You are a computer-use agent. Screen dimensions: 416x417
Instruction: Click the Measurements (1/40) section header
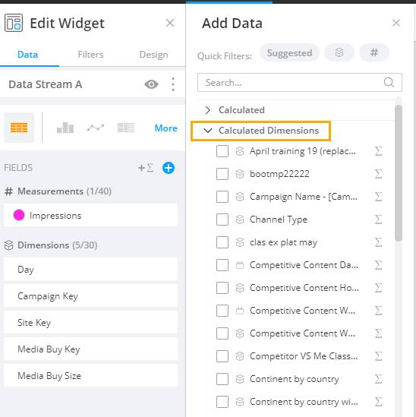click(x=58, y=191)
